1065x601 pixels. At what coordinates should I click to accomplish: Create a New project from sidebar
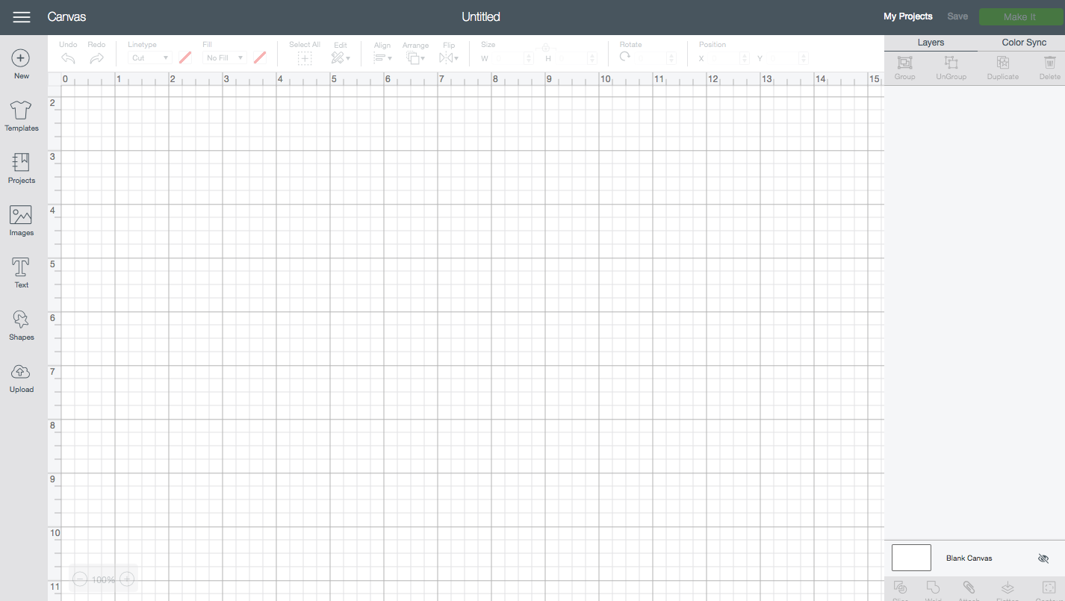click(22, 64)
